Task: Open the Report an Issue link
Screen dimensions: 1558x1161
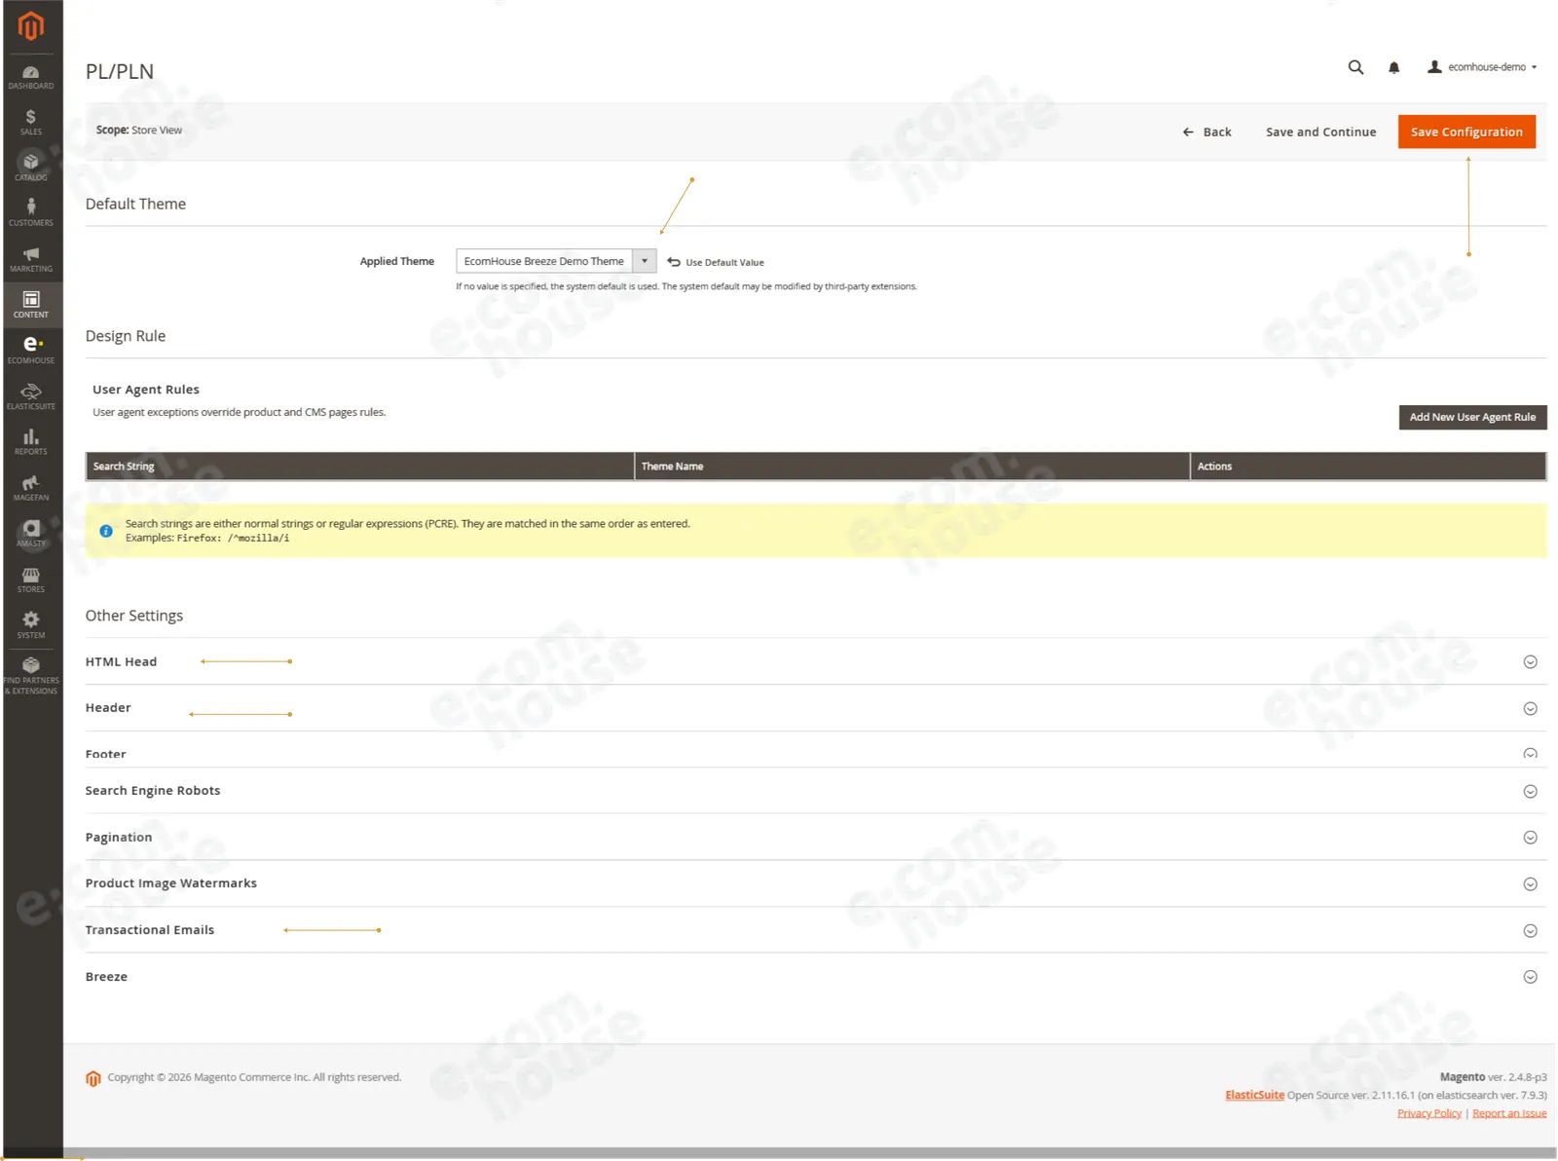Action: tap(1509, 1114)
